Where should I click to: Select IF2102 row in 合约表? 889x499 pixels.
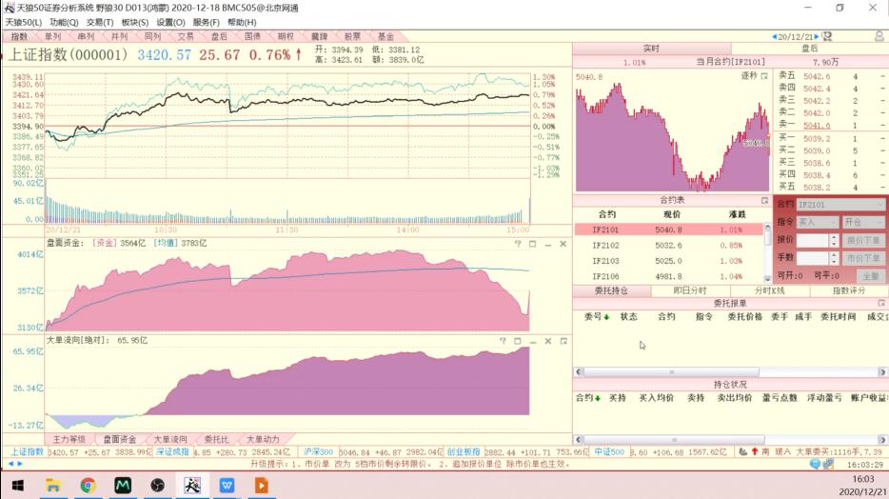[668, 246]
